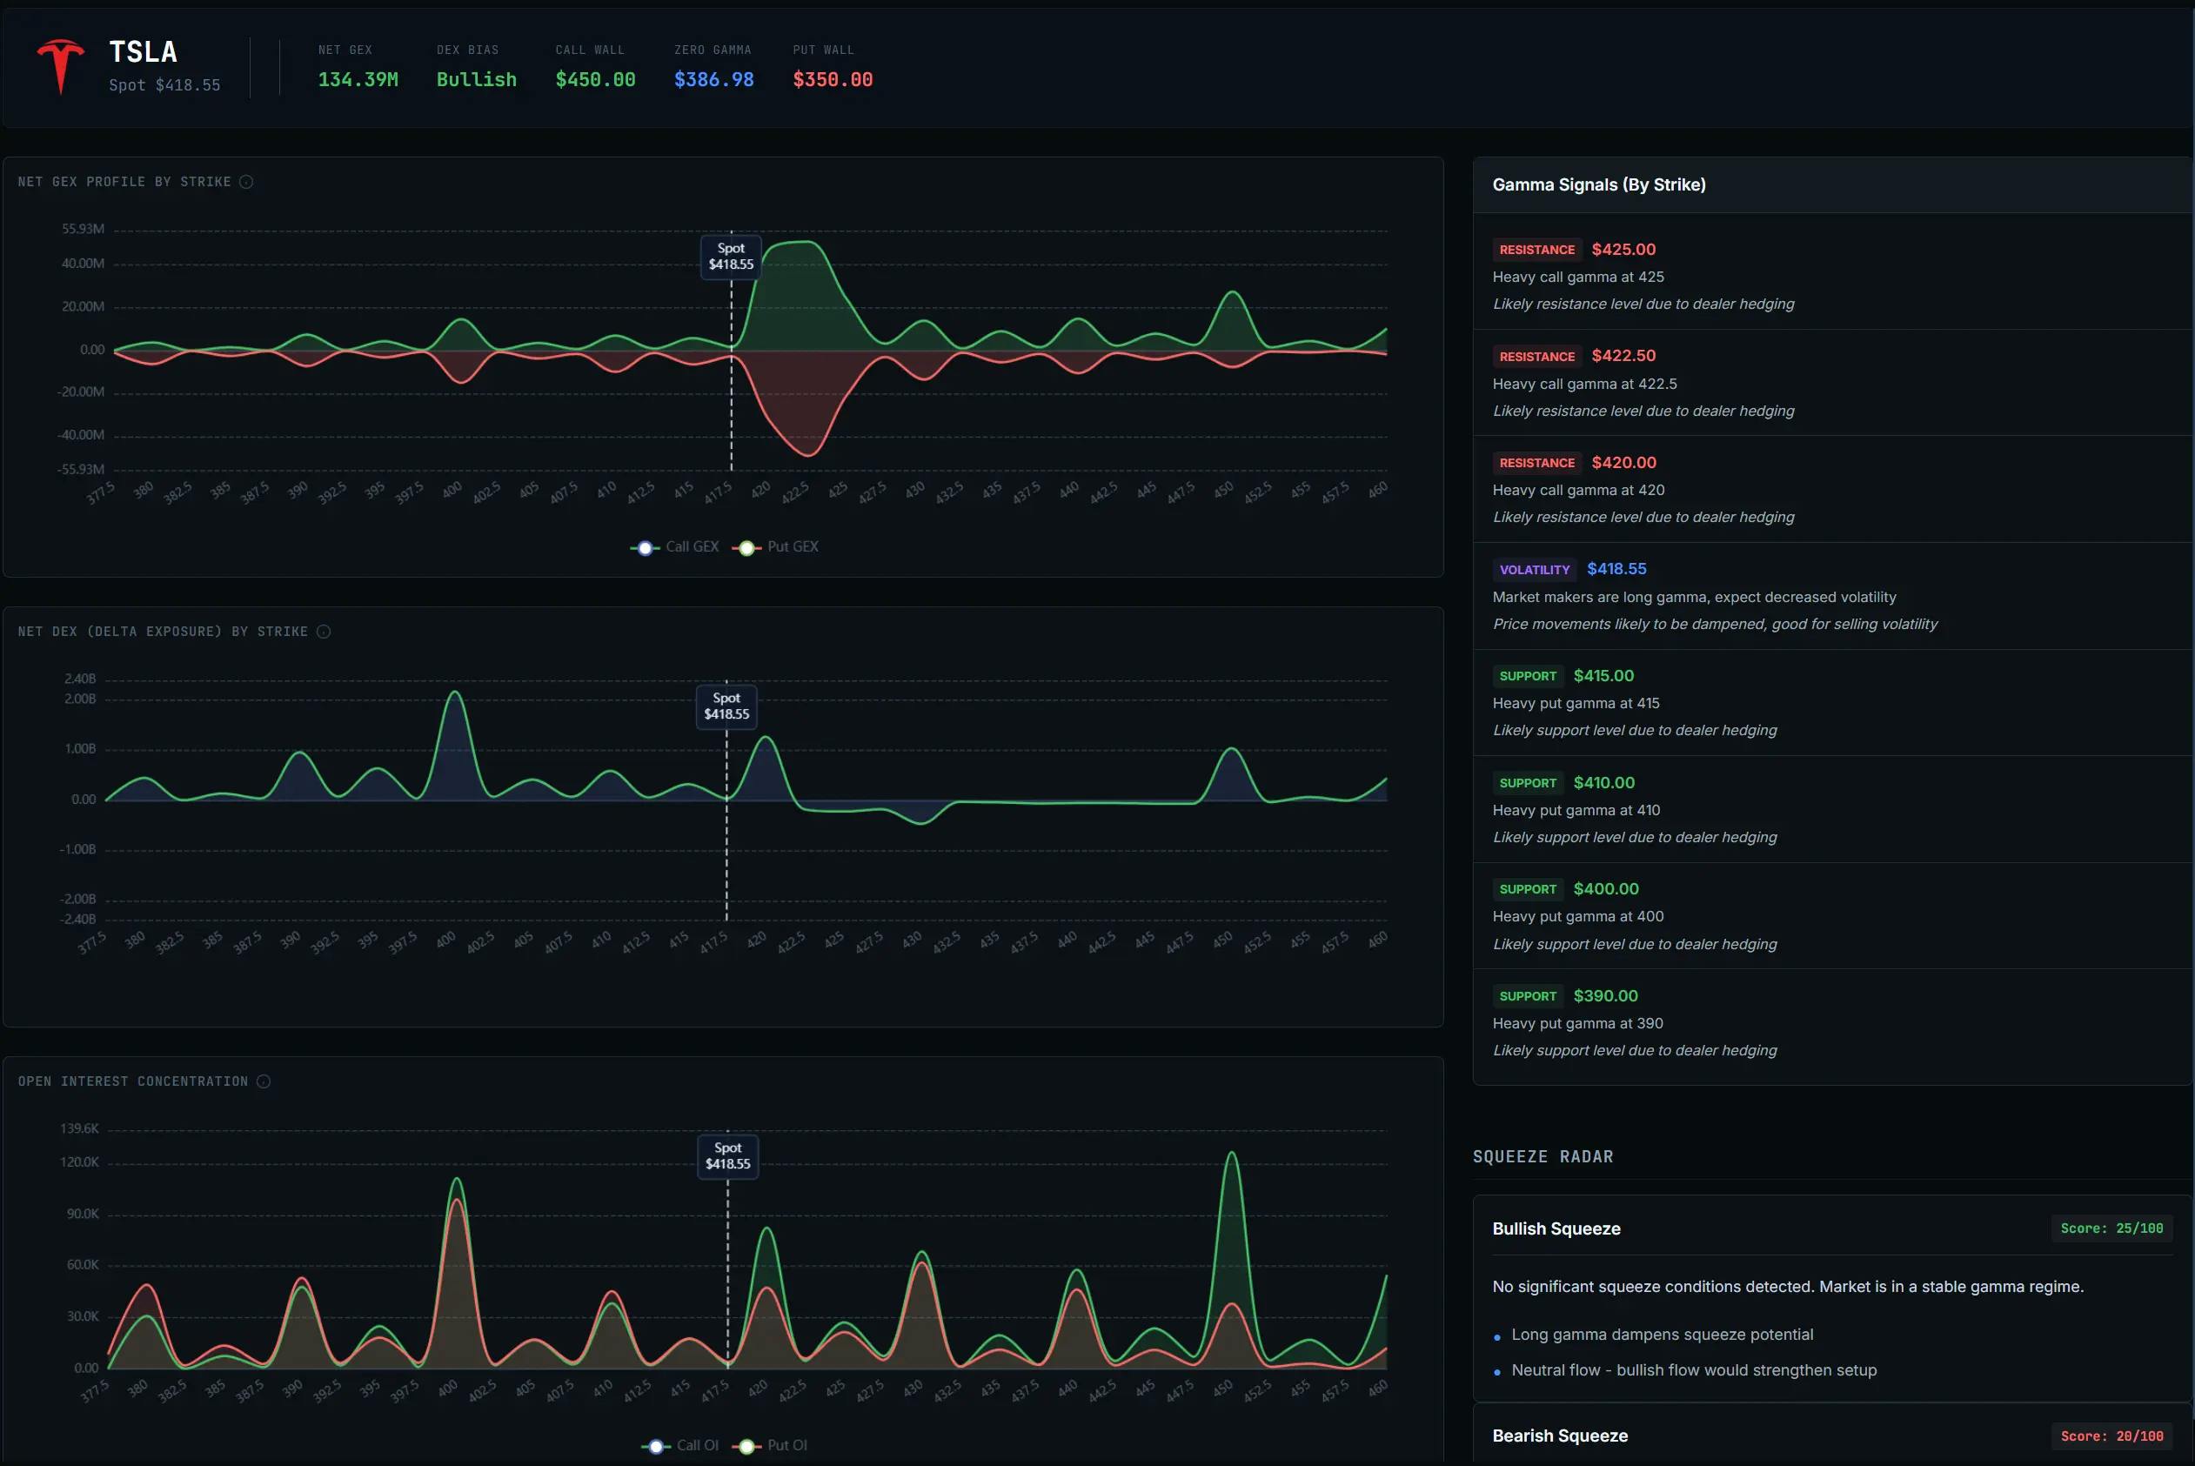The image size is (2195, 1466).
Task: Click the DEX Bias Bullish value
Action: coord(477,79)
